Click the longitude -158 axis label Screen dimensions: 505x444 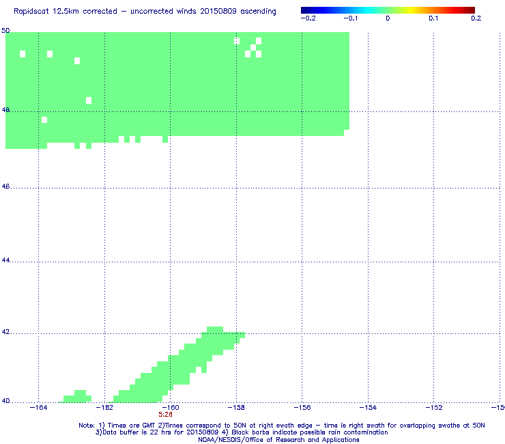(x=236, y=408)
